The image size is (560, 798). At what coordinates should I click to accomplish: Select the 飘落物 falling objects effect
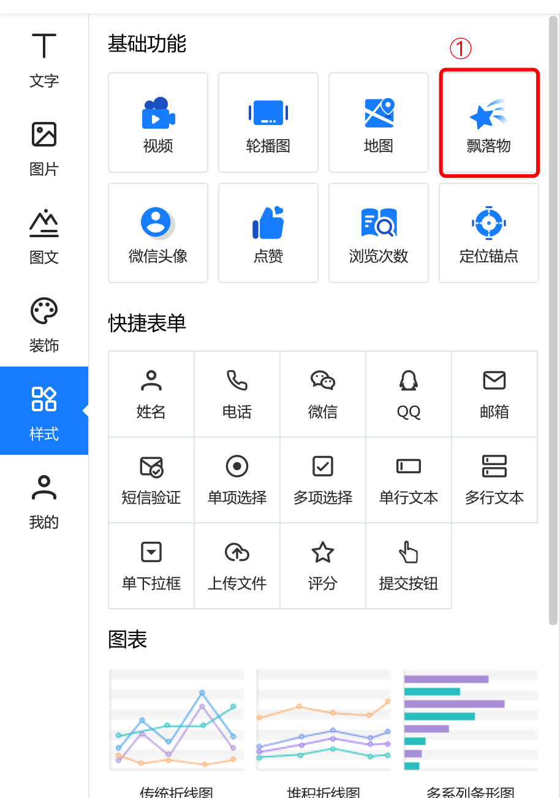click(x=489, y=124)
